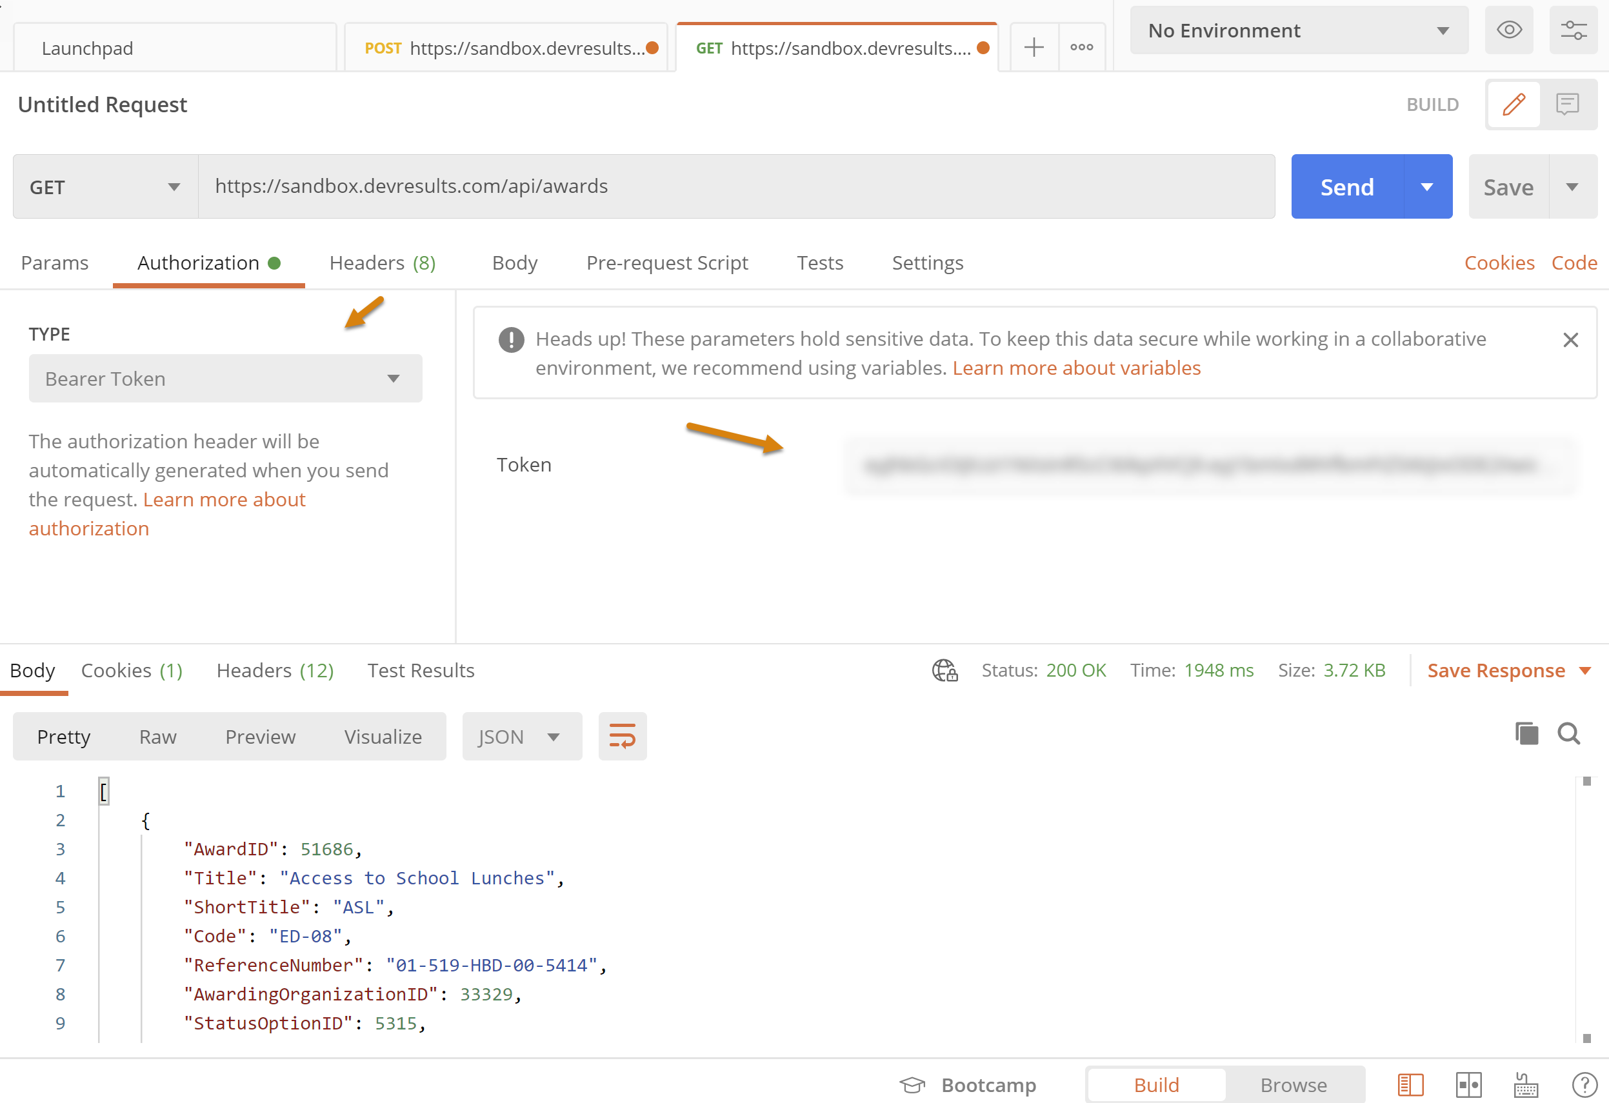Search within the response body
The width and height of the screenshot is (1609, 1103).
pos(1568,733)
